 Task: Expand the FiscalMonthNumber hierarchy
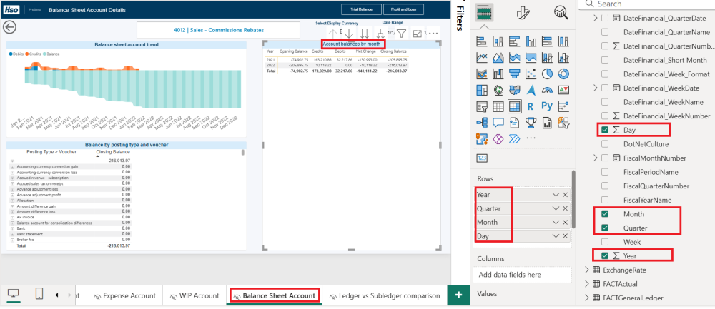pos(595,158)
